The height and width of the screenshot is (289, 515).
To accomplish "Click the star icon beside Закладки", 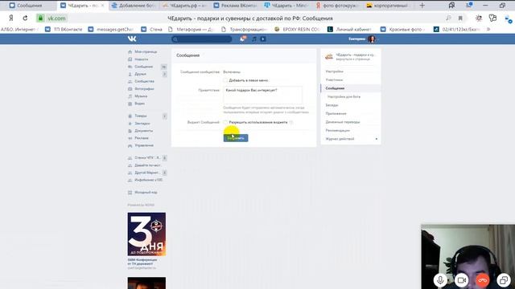I will (x=130, y=124).
